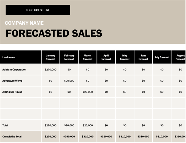Click Alpine Ski House's $20,000 March forecast
186x143 pixels.
(88, 92)
